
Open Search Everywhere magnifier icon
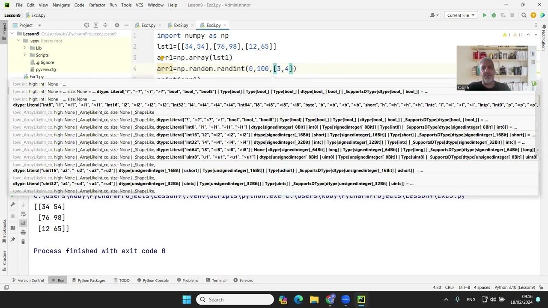[x=524, y=15]
